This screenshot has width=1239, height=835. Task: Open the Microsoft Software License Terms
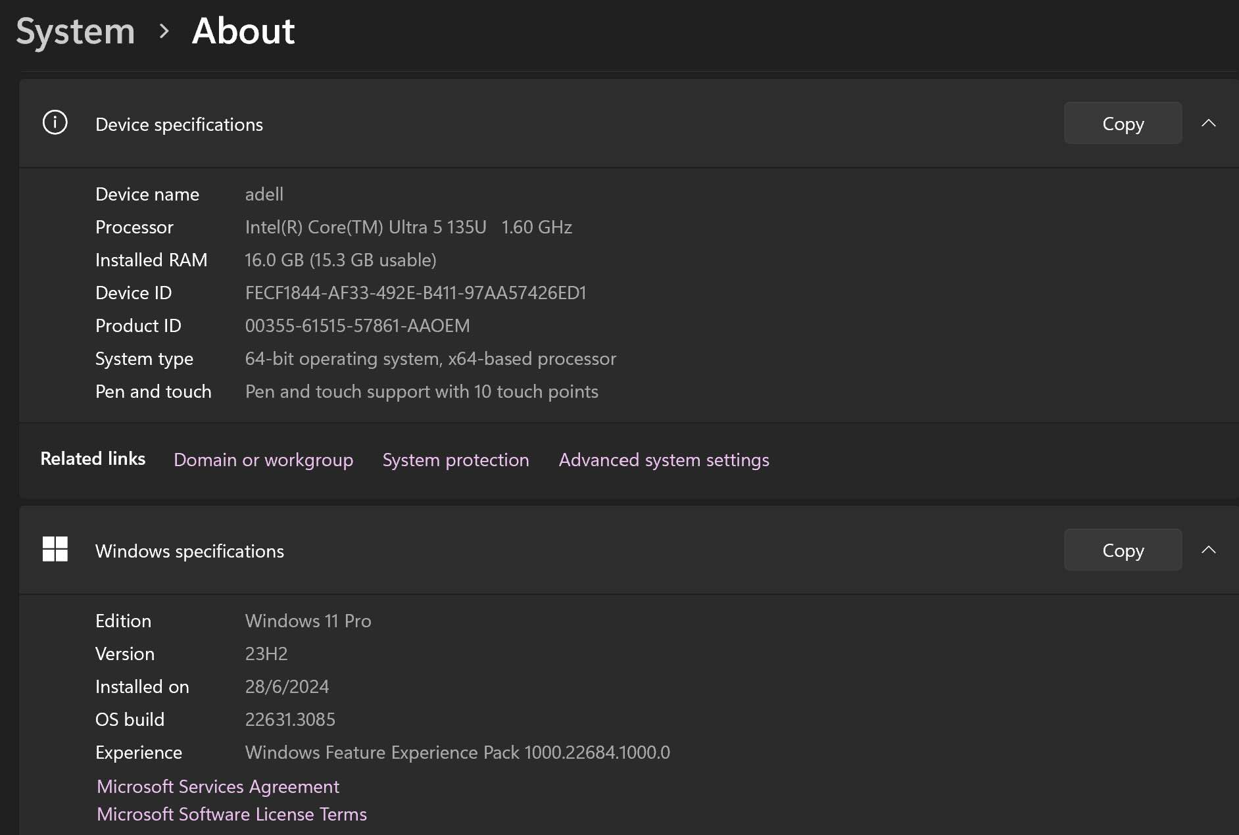coord(231,814)
